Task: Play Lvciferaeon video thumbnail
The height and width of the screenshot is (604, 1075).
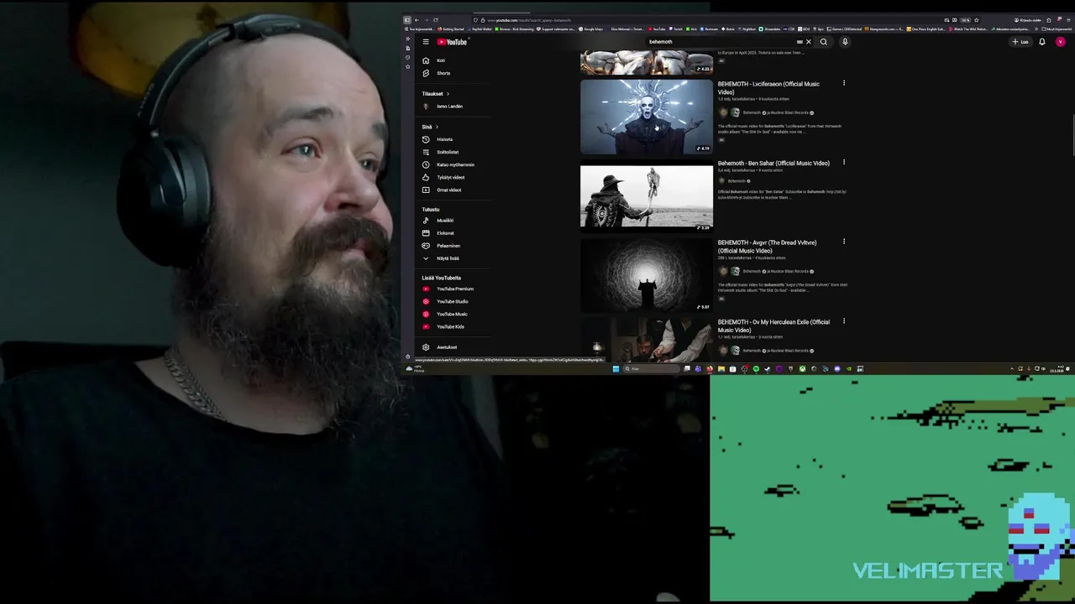Action: [x=646, y=117]
